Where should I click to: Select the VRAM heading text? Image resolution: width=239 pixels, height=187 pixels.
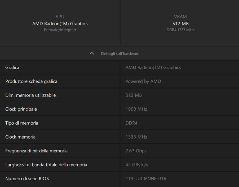tap(180, 17)
